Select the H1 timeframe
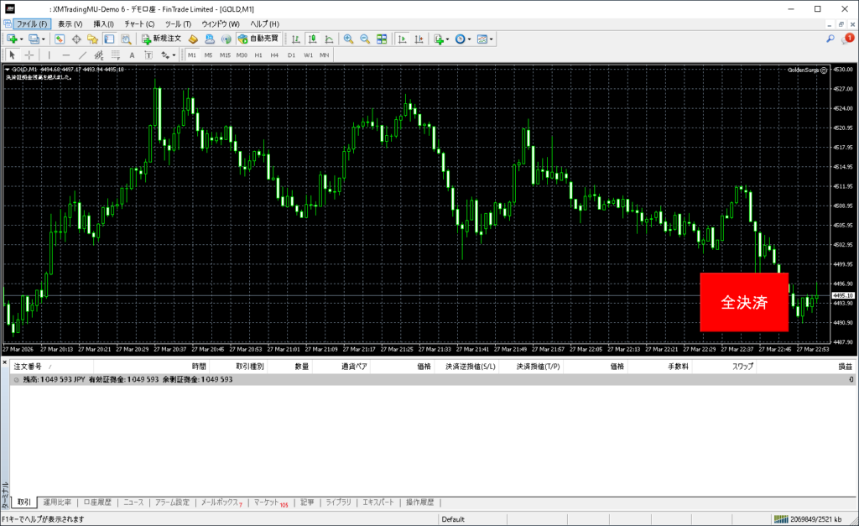859x526 pixels. [258, 55]
